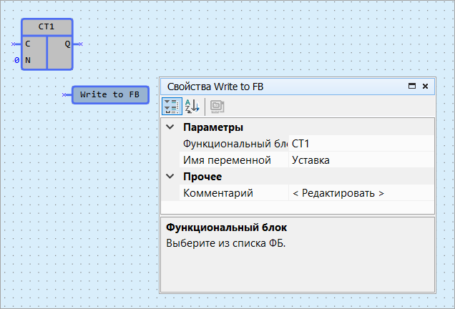The image size is (455, 309).
Task: Click the Write to FB input connector
Action: point(65,94)
